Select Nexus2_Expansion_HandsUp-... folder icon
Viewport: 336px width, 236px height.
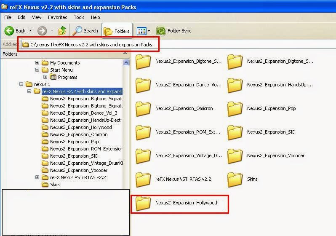coord(235,85)
